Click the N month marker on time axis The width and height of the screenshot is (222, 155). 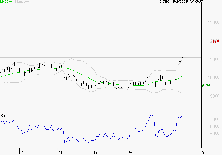pos(60,153)
